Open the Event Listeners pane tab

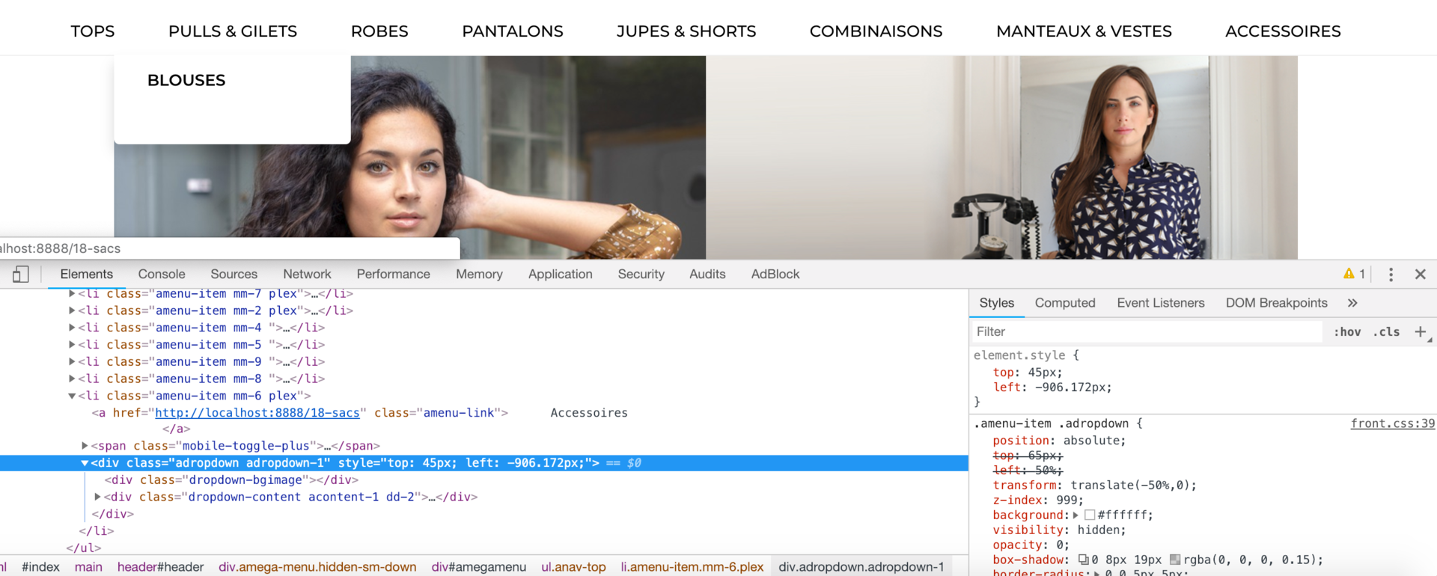coord(1161,303)
